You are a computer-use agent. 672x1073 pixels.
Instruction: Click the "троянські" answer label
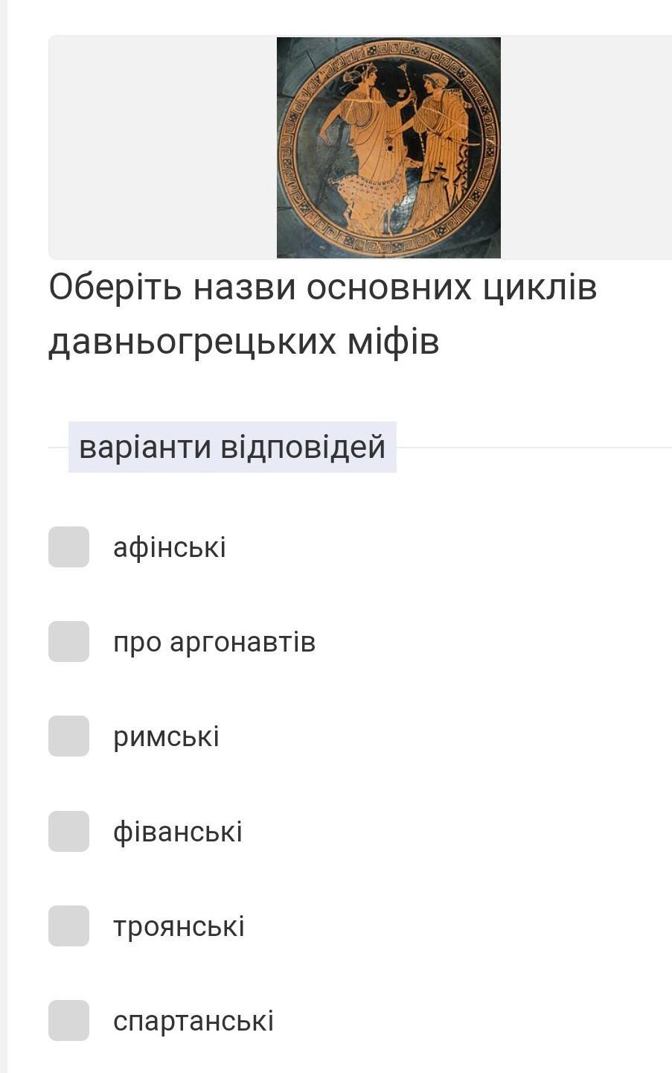pos(179,927)
